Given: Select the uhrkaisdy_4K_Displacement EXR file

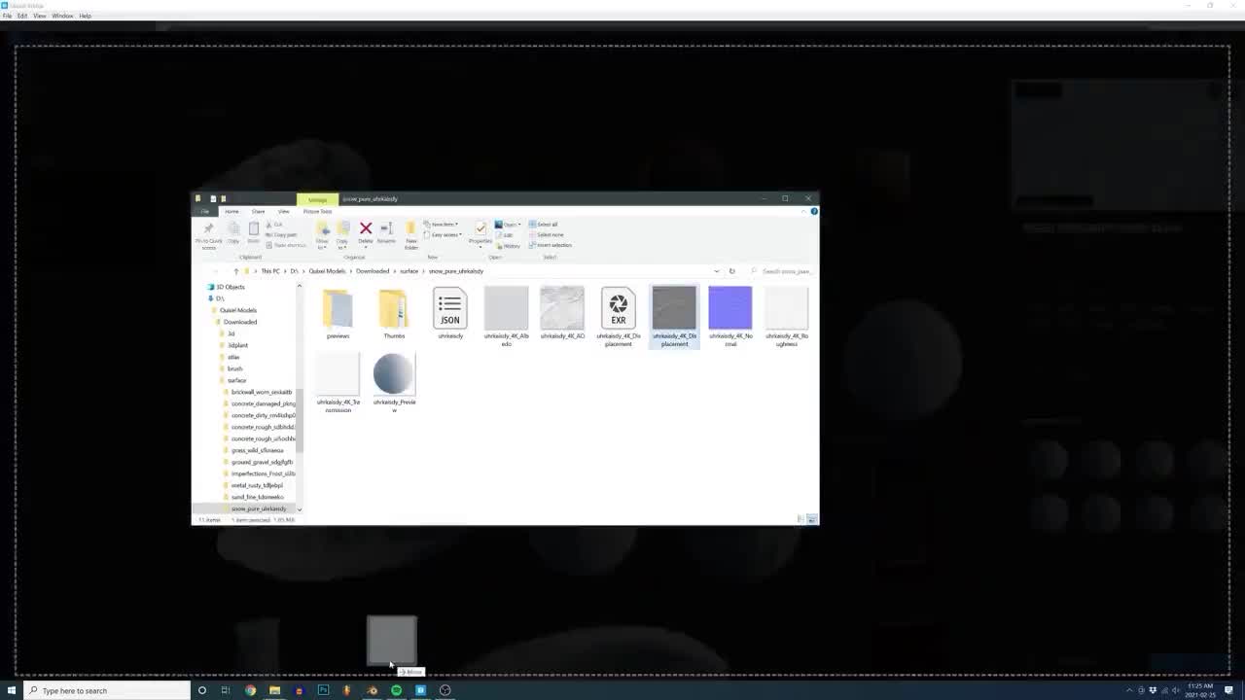Looking at the screenshot, I should pyautogui.click(x=618, y=316).
